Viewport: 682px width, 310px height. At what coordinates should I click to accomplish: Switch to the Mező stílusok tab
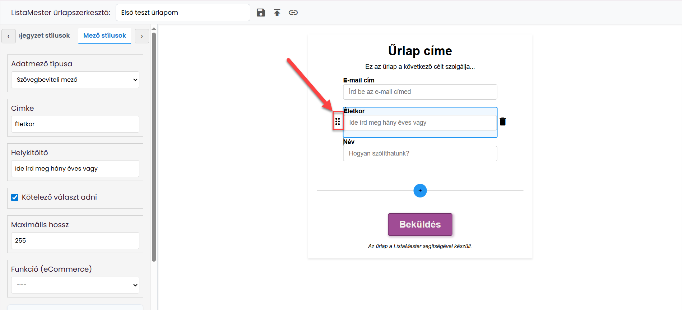click(105, 35)
